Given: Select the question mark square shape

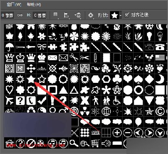Looking at the screenshot, I should pos(20,101).
